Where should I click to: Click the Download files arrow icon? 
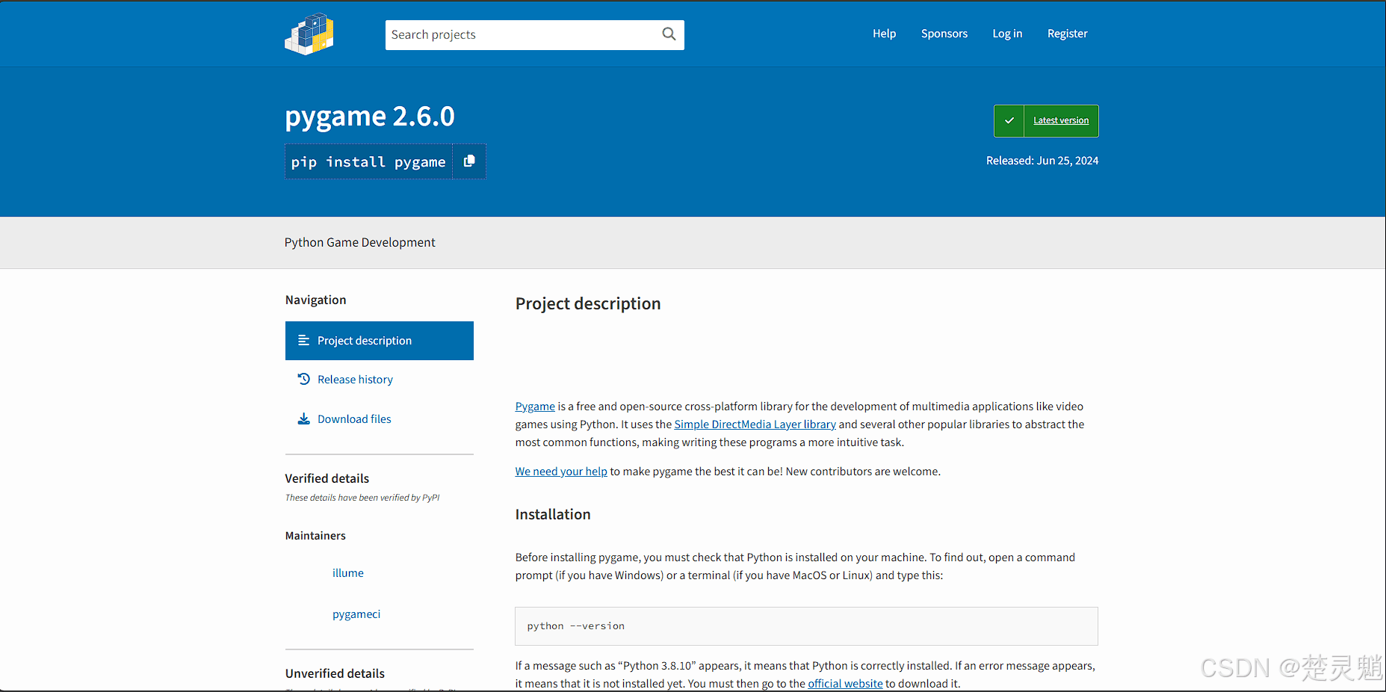coord(303,418)
